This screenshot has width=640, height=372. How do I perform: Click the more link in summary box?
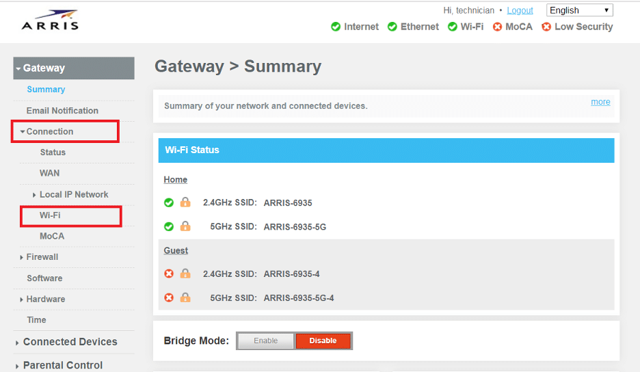[x=600, y=102]
